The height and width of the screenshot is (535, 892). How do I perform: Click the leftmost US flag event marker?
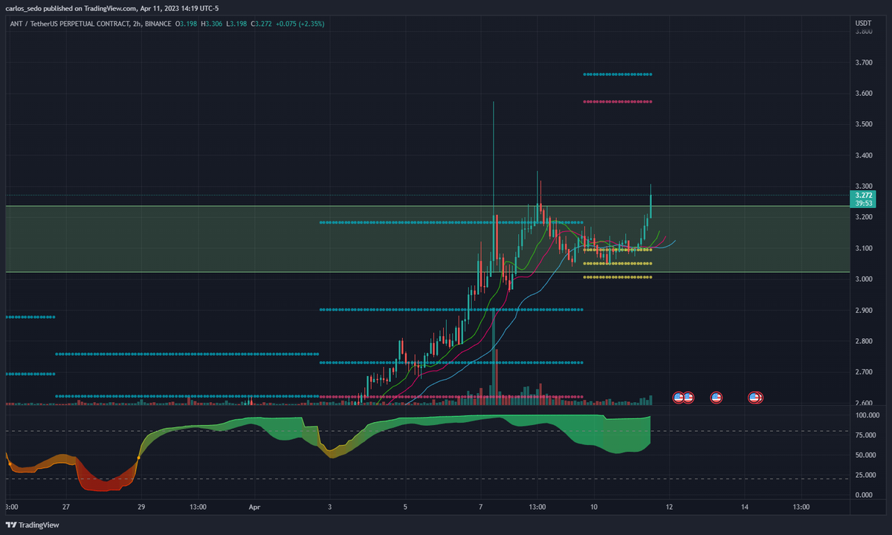pos(678,398)
